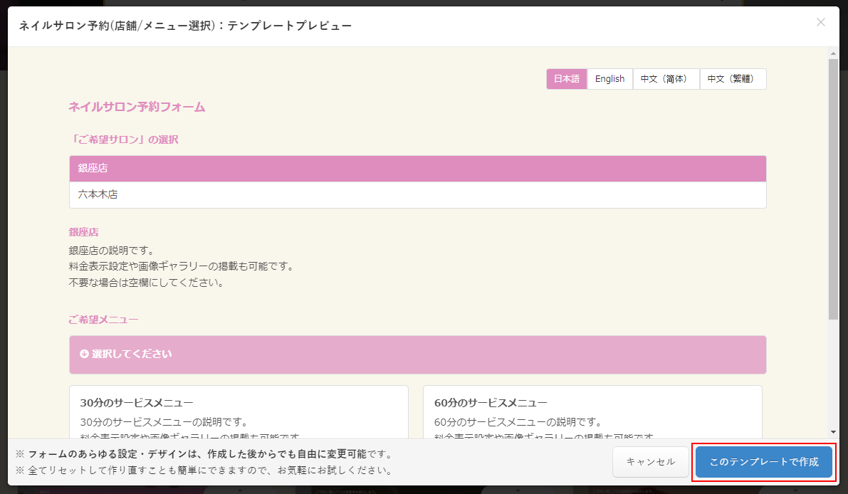Select the 中文（简体） language tab
Screen dimensions: 848x494
666,79
